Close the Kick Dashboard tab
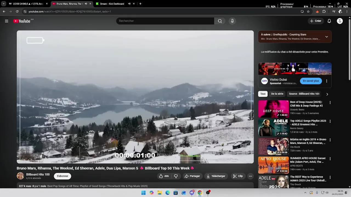Screen dimensions: 351x197 click(x=134, y=4)
